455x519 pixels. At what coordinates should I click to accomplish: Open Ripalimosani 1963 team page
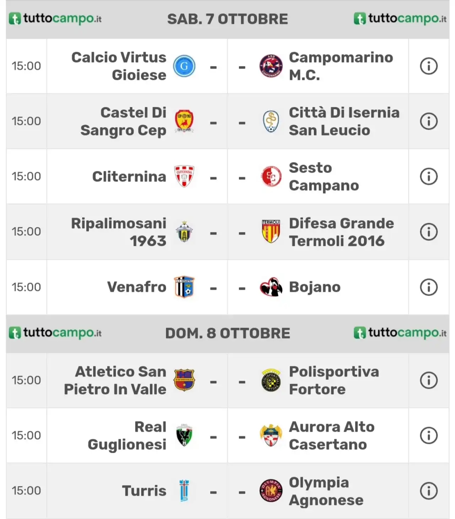coord(119,232)
